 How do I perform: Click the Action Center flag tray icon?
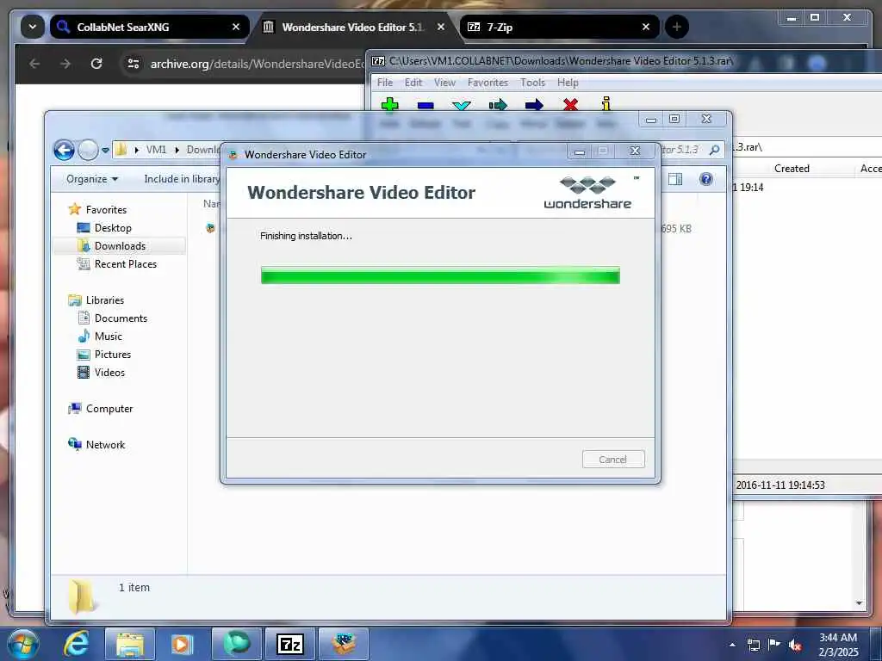[774, 645]
